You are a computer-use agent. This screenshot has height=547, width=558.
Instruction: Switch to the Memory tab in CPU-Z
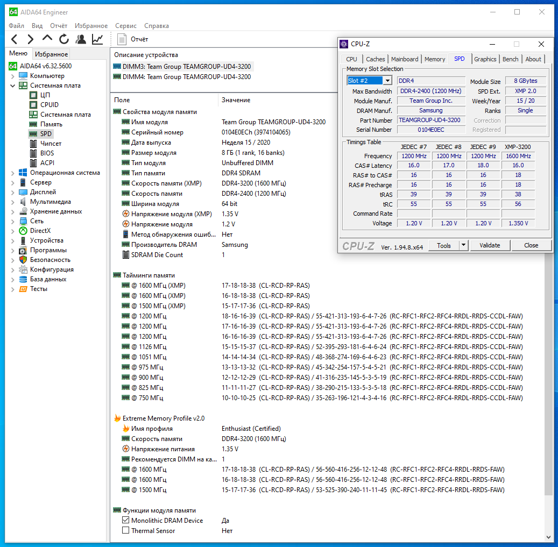point(435,59)
